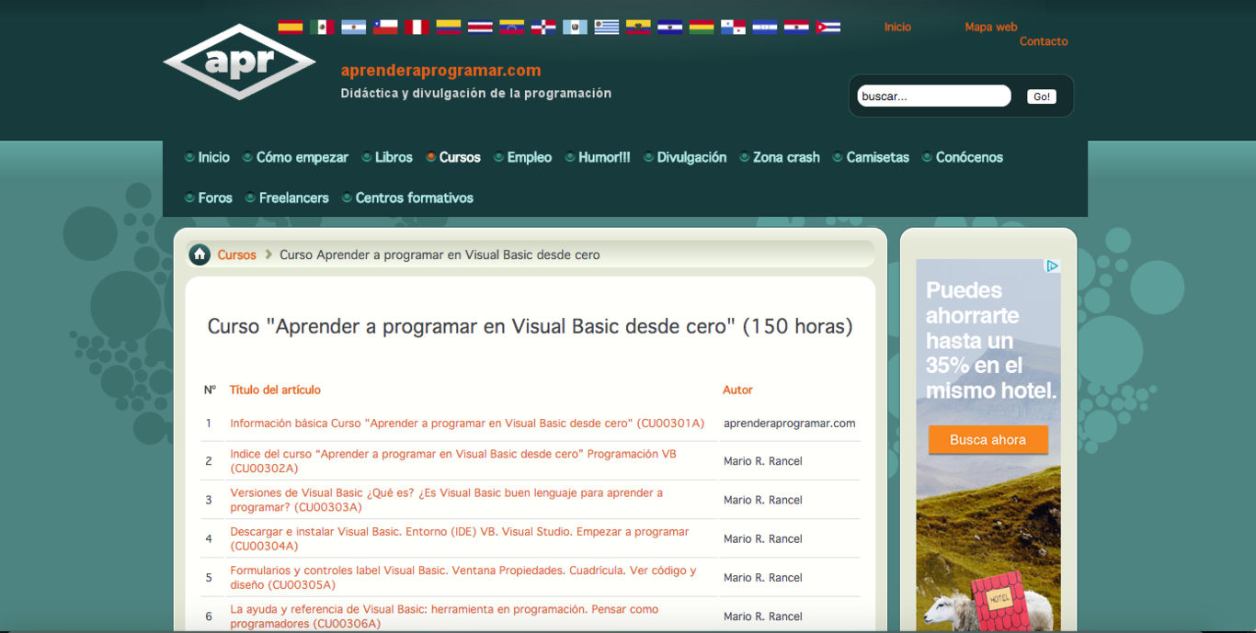Viewport: 1256px width, 633px height.
Task: Click the Venezuela flag icon
Action: (512, 27)
